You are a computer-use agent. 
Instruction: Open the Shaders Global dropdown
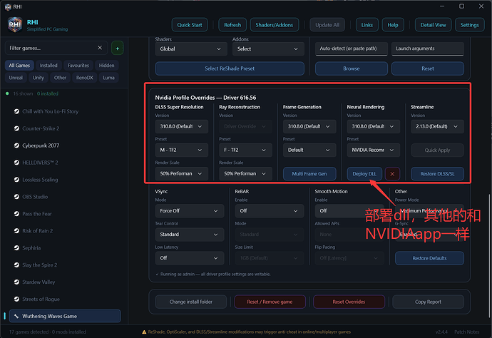[191, 49]
